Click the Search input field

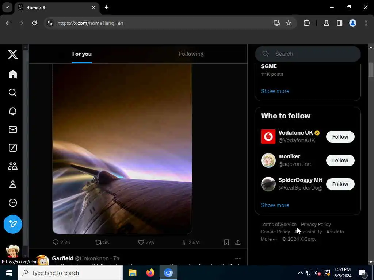point(308,54)
